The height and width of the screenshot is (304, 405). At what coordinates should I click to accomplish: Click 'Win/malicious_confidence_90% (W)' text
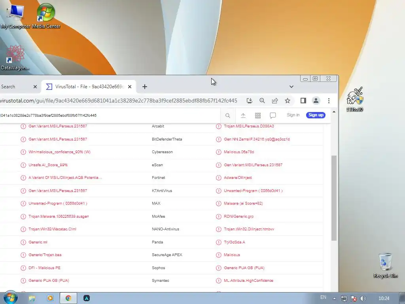pos(59,152)
